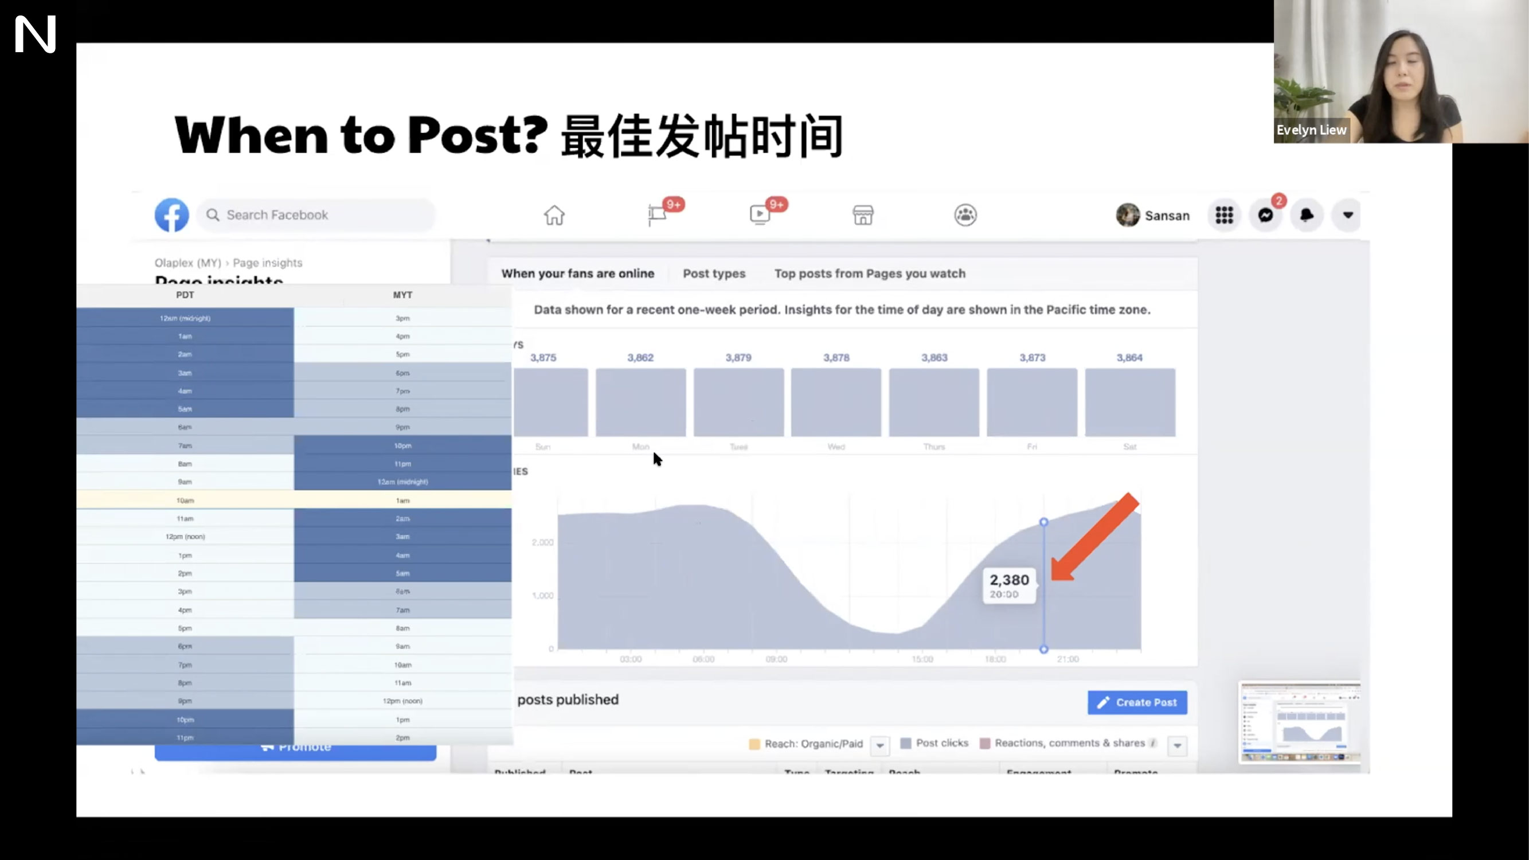The image size is (1529, 860).
Task: Open the Groups icon
Action: [965, 215]
